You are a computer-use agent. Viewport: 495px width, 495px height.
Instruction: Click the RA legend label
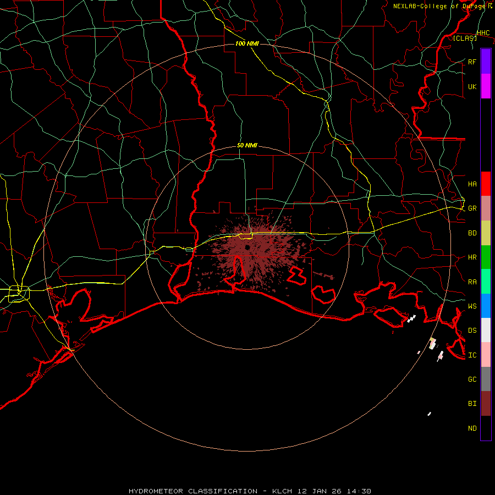[x=472, y=282]
